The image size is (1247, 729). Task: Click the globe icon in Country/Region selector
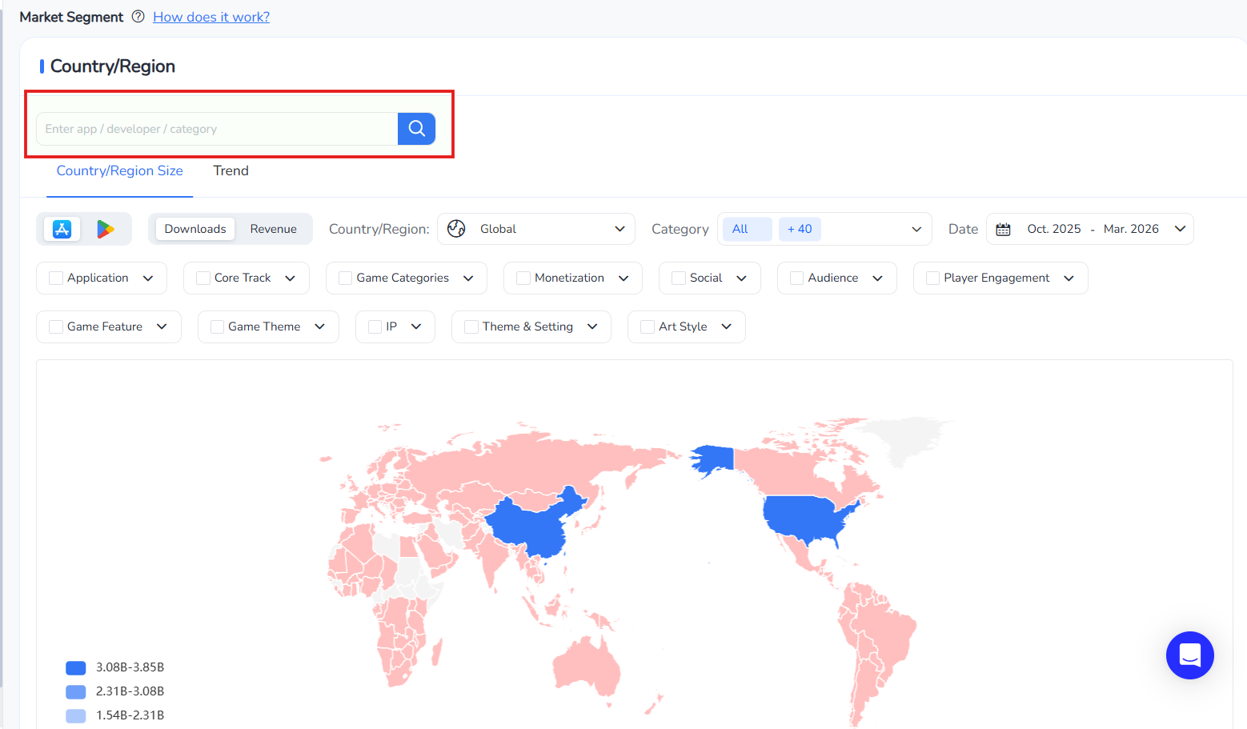click(x=456, y=228)
